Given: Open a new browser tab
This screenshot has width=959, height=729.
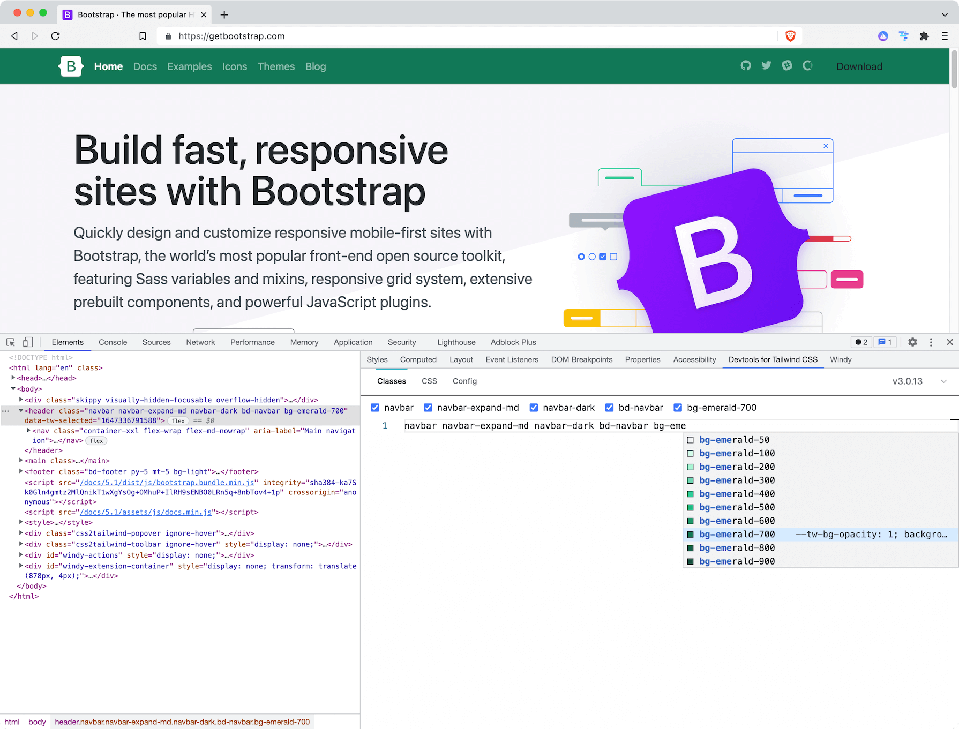Looking at the screenshot, I should tap(224, 14).
